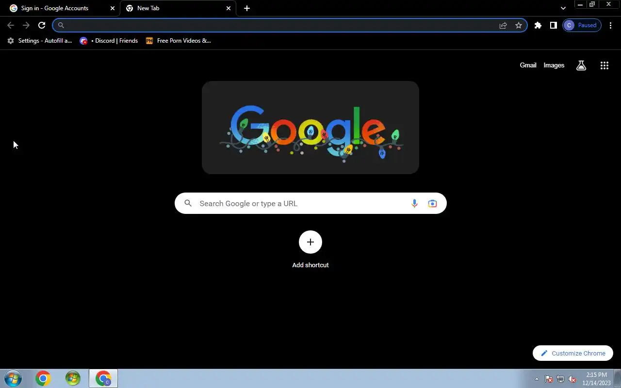Screen dimensions: 621x388
Task: Open the Paused profile button
Action: coord(582,25)
